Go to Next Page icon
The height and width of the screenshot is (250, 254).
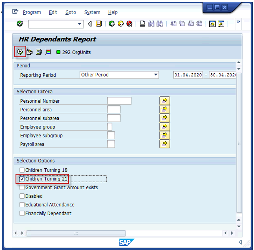click(191, 24)
